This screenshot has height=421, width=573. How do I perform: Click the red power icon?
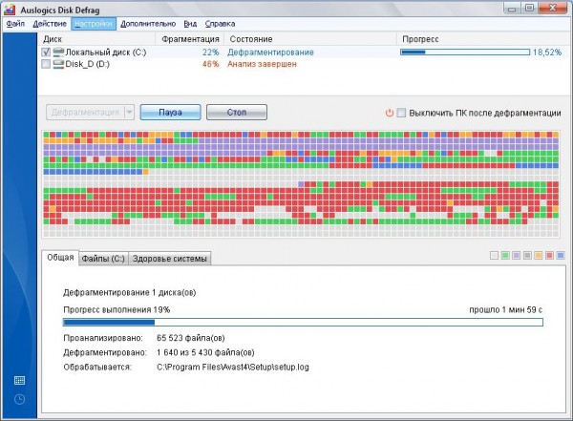pyautogui.click(x=390, y=113)
